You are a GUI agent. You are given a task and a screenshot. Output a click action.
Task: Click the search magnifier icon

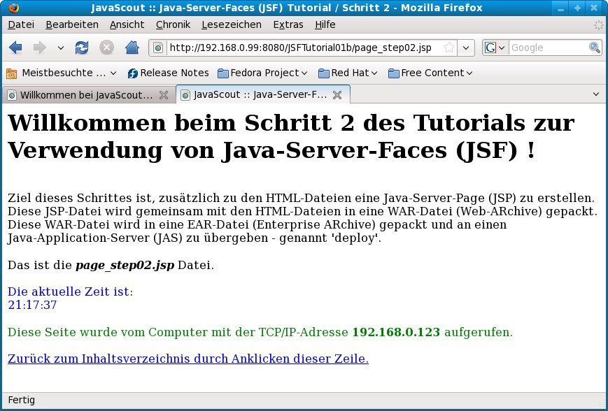point(594,48)
